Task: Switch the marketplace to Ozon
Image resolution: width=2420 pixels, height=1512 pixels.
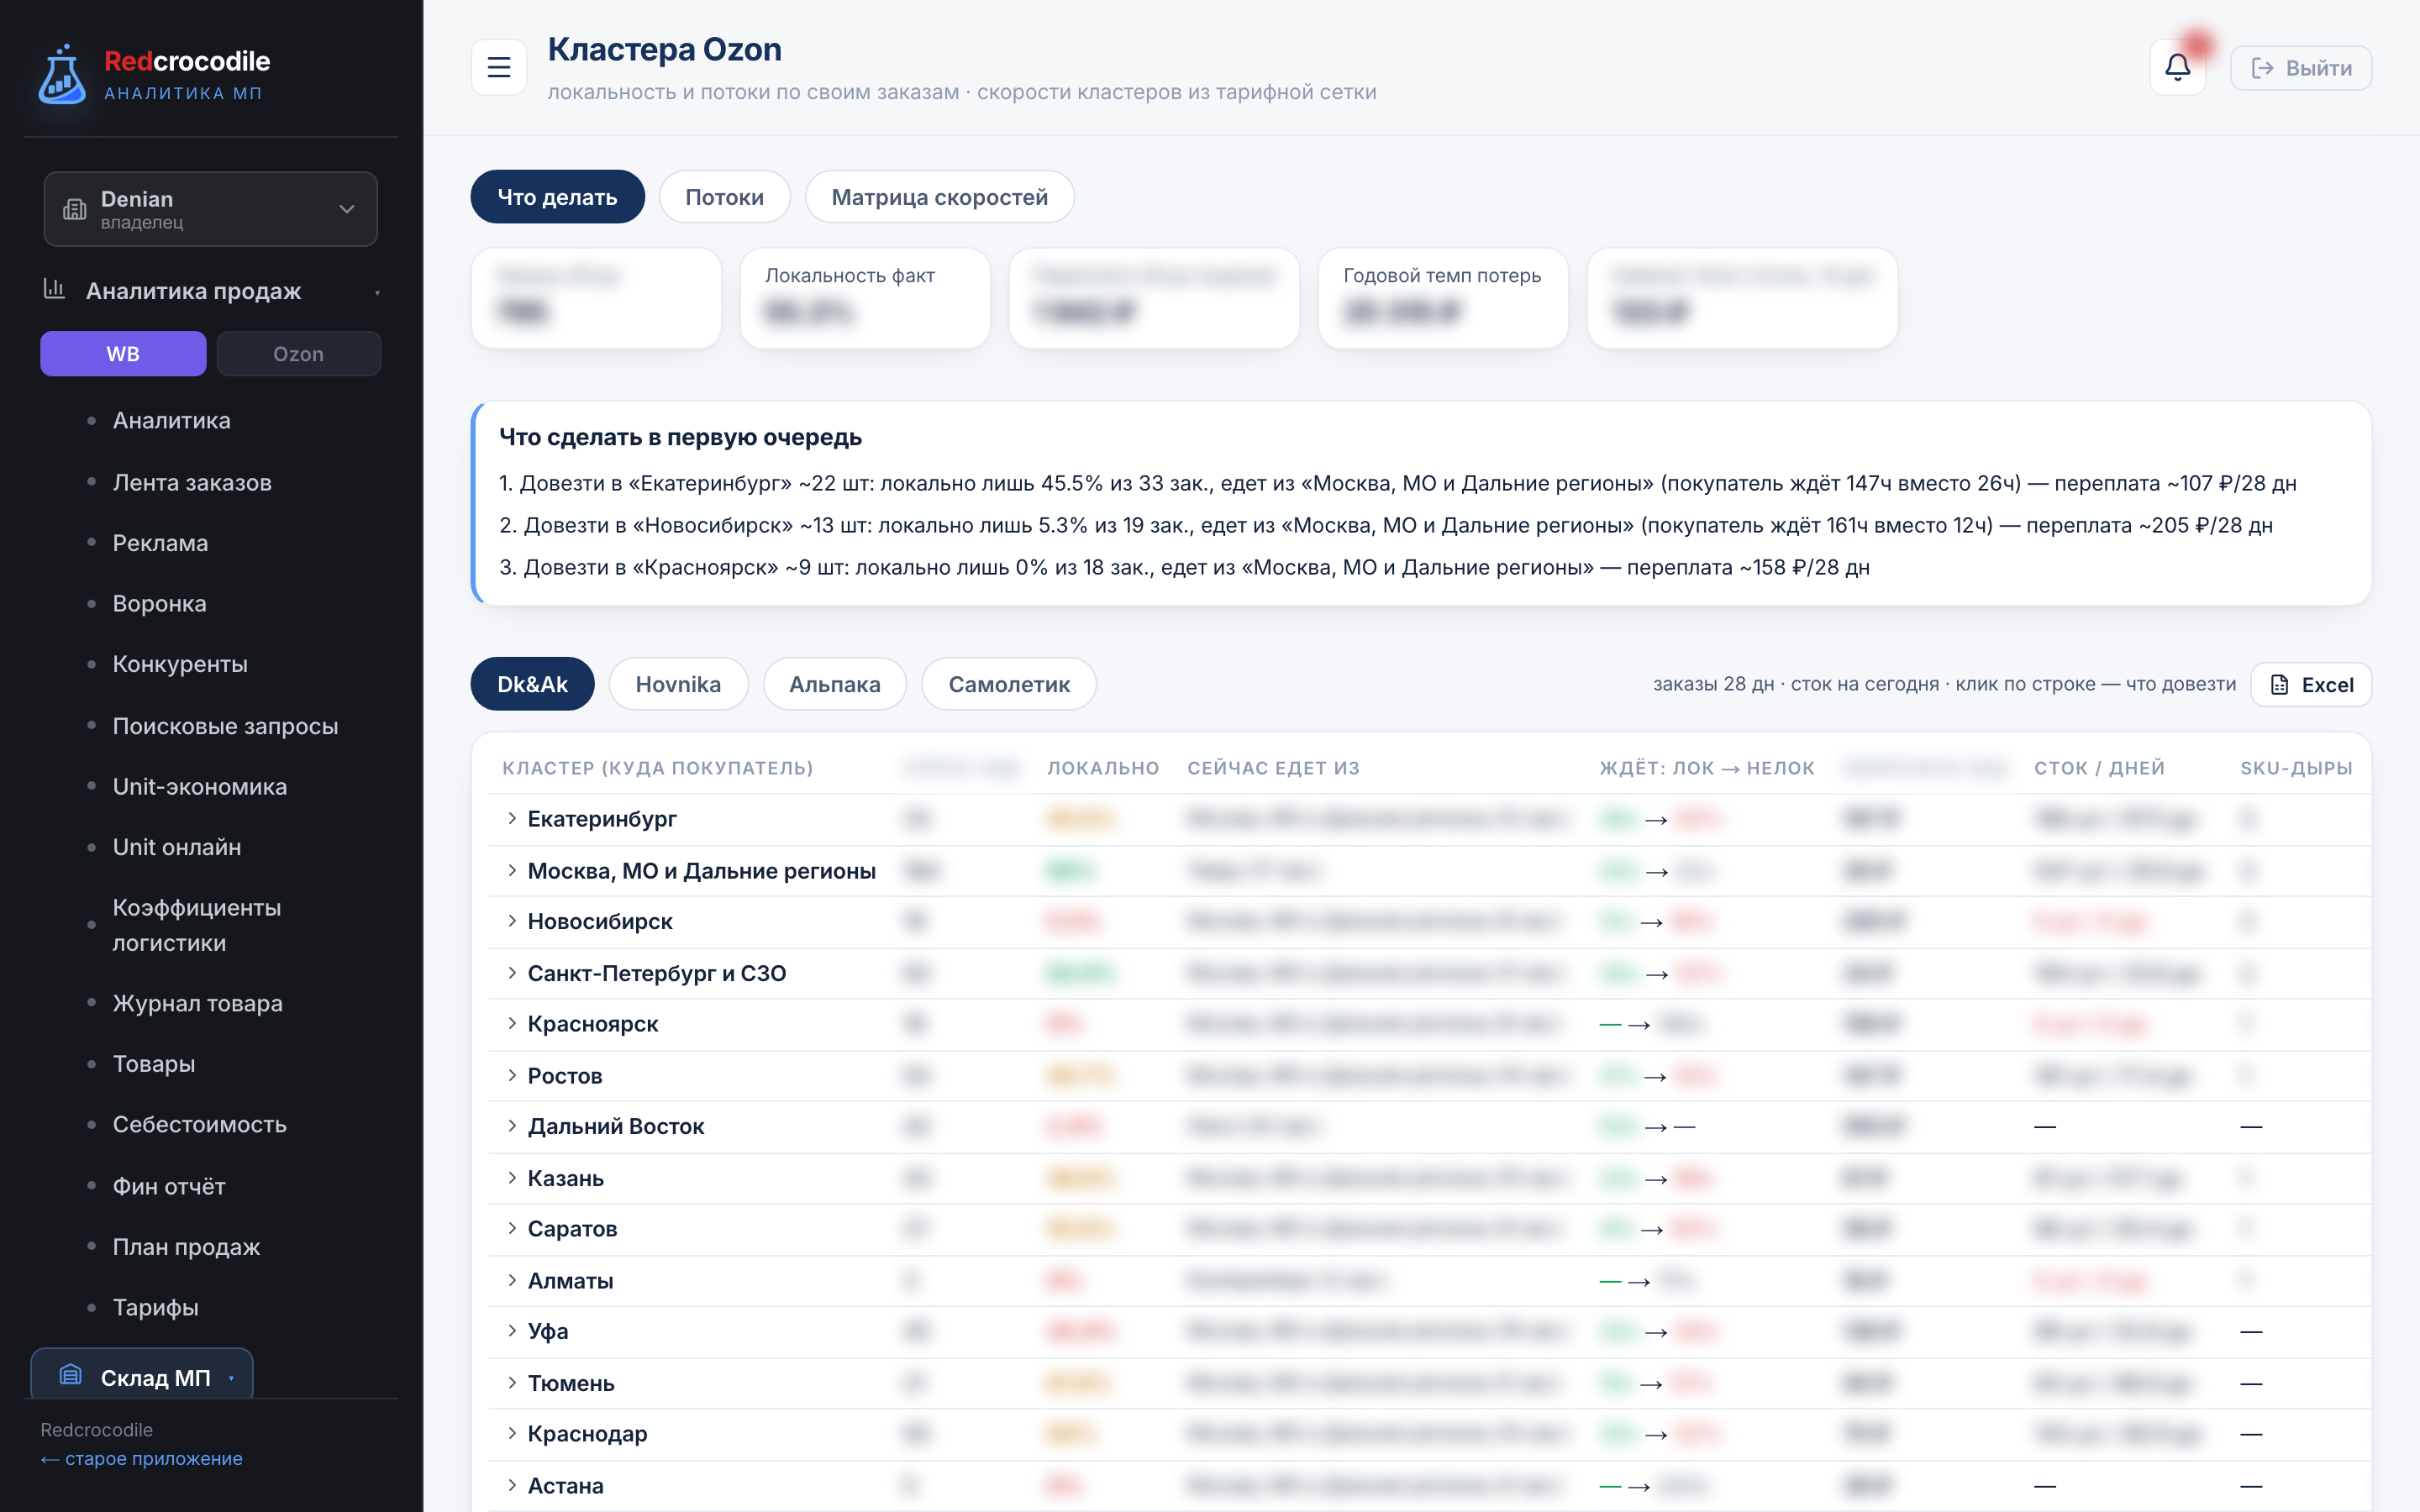Action: coord(298,354)
